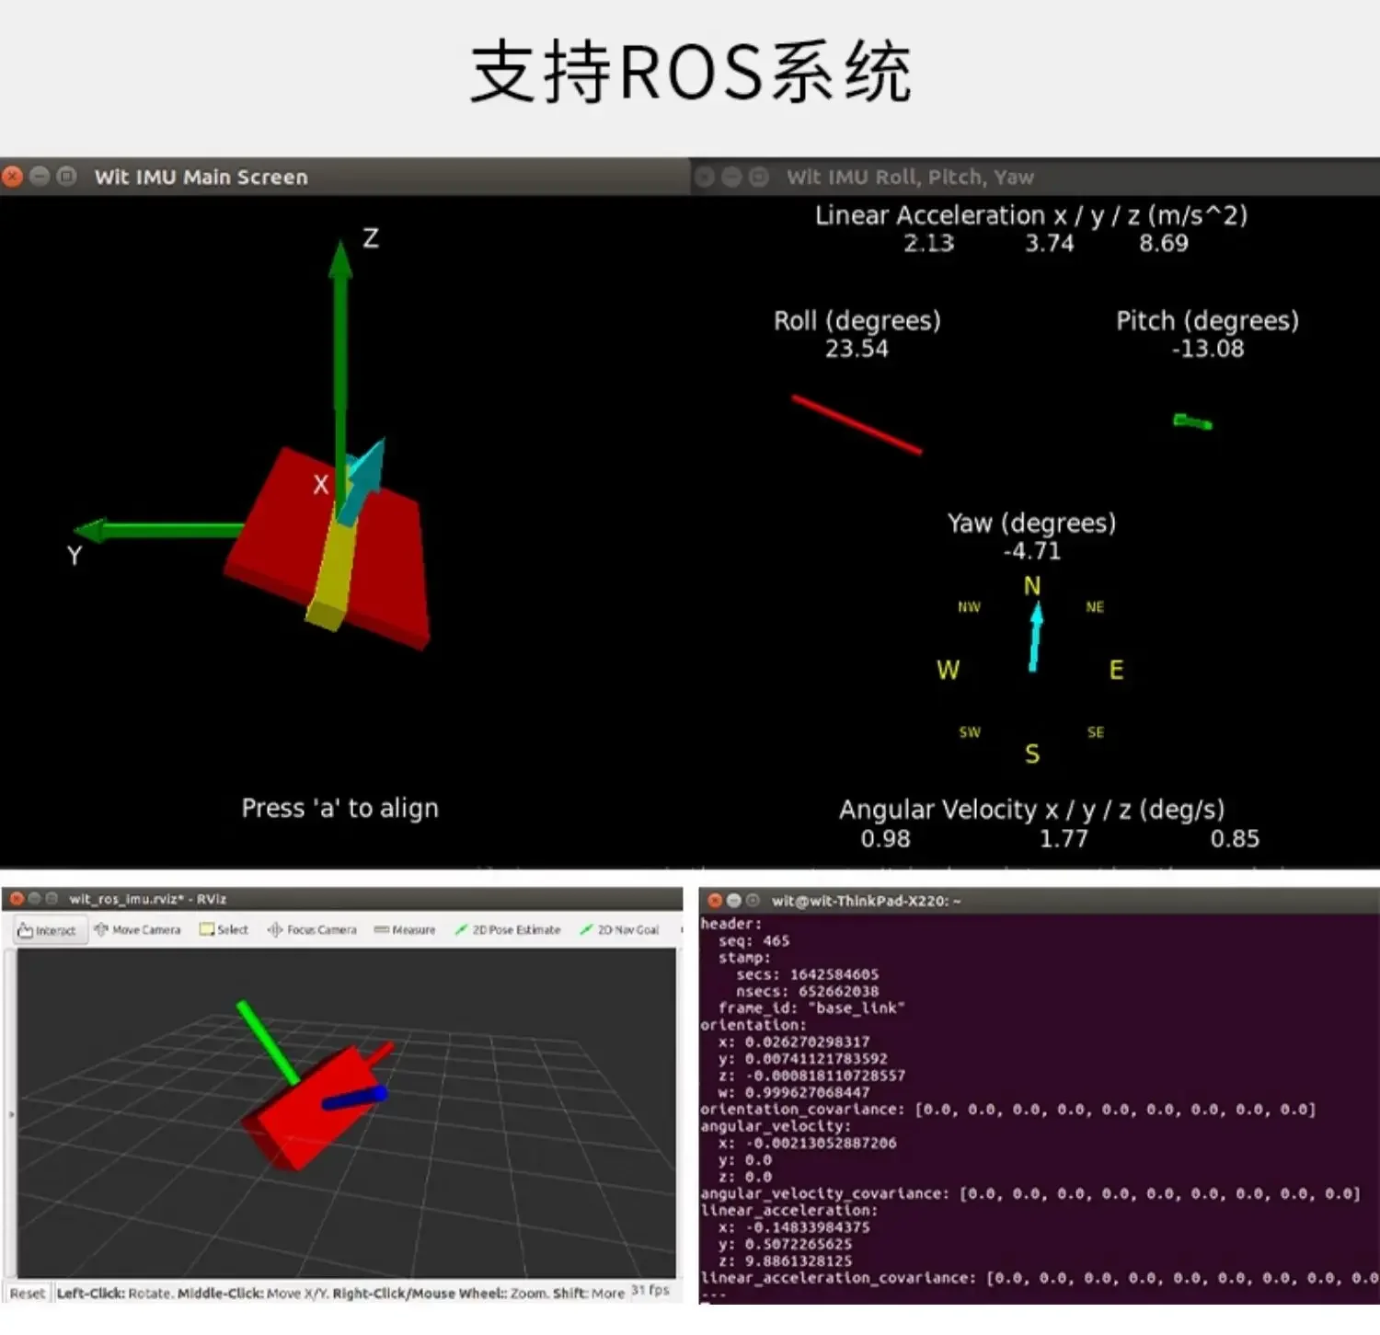Click the Z axis label in Main Screen
The image size is (1380, 1335).
click(x=371, y=239)
